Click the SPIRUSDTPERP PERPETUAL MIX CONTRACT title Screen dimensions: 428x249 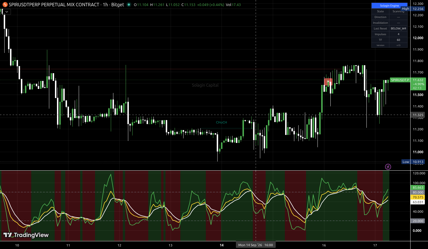coord(54,5)
